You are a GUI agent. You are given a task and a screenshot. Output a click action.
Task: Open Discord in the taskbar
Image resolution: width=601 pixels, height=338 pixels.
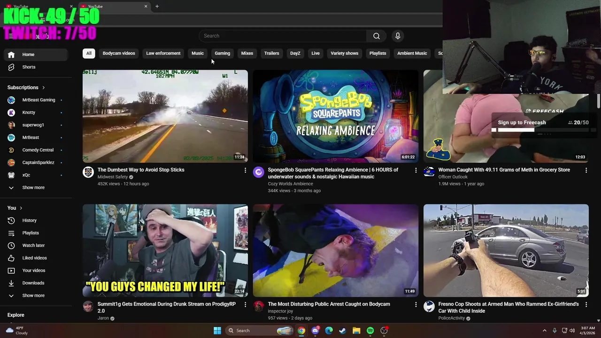316,330
